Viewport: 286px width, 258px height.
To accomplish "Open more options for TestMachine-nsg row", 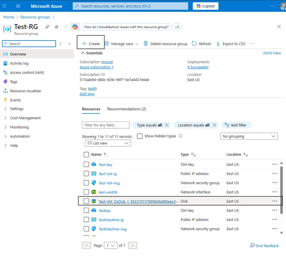I will coord(275,229).
